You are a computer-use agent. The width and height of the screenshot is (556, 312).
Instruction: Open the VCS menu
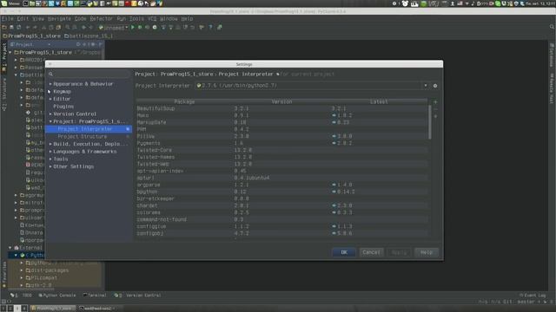click(x=152, y=19)
